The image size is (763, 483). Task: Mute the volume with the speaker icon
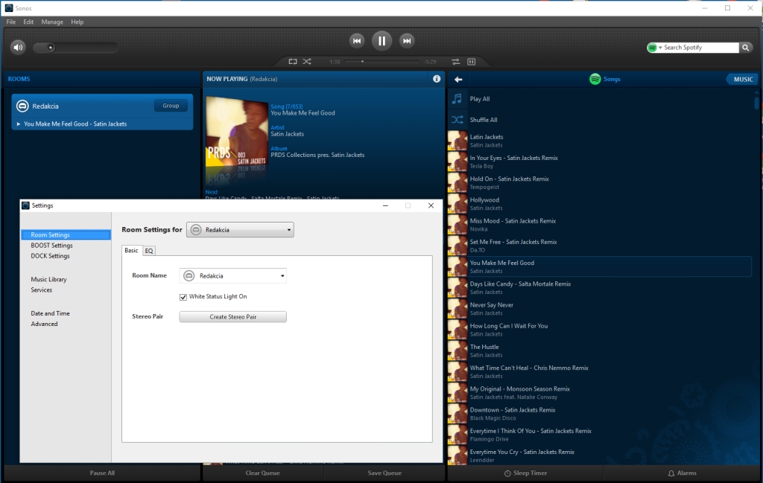18,48
